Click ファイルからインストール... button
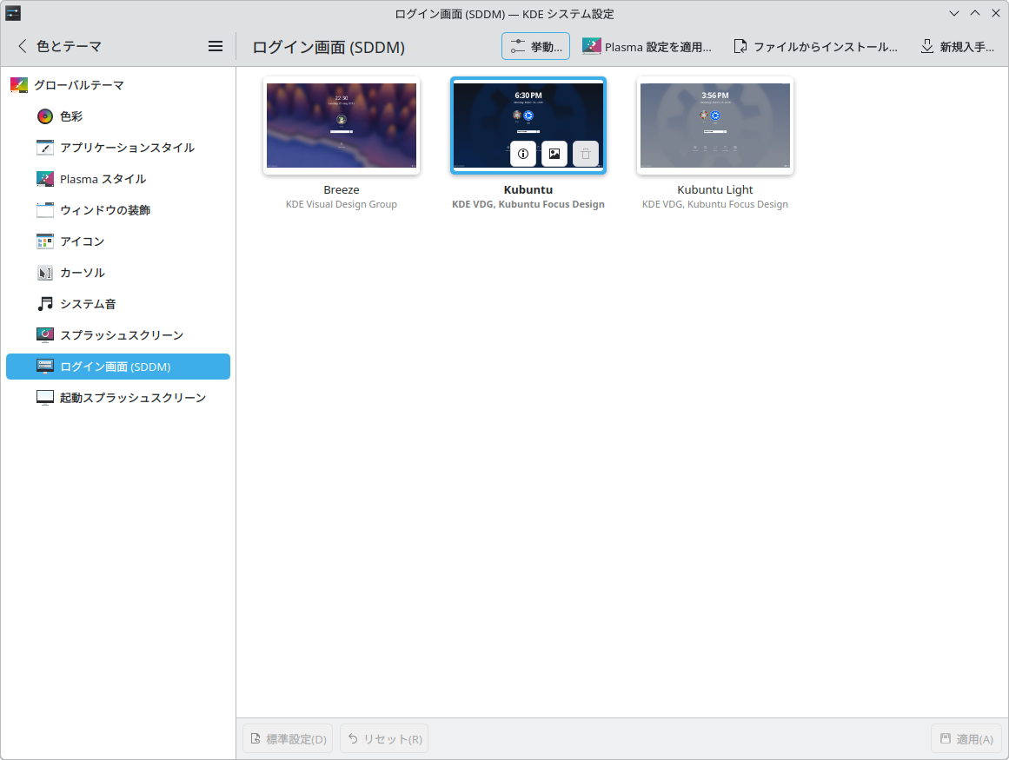Image resolution: width=1009 pixels, height=760 pixels. [x=815, y=46]
